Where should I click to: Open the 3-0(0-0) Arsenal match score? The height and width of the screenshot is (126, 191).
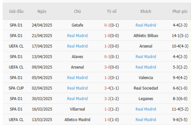point(112,67)
